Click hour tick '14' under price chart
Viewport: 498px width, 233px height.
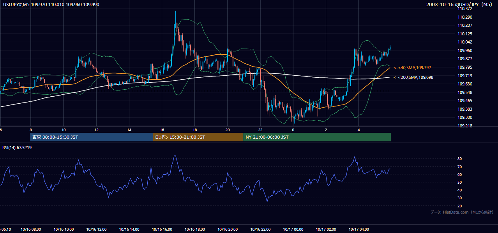(x=129, y=130)
